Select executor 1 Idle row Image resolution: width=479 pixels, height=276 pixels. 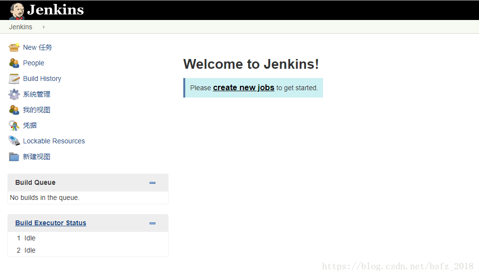click(x=88, y=238)
